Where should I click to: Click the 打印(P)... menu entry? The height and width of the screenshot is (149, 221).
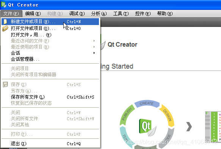click(50, 134)
